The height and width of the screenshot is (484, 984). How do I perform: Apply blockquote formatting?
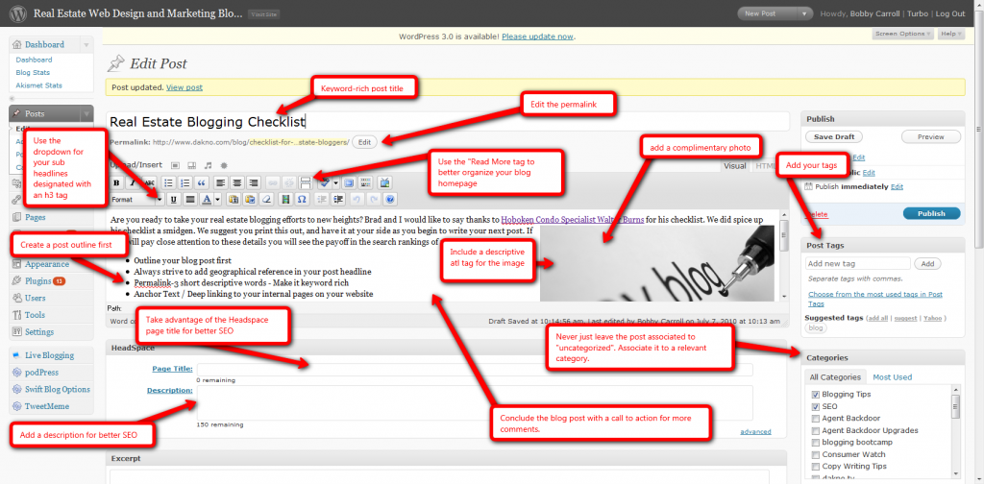202,182
